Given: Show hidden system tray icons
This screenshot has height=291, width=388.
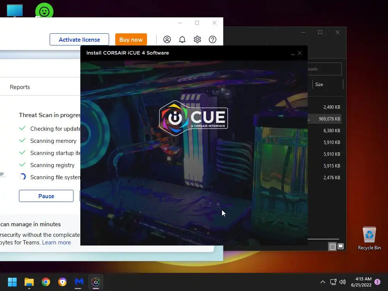Looking at the screenshot, I should click(x=323, y=282).
